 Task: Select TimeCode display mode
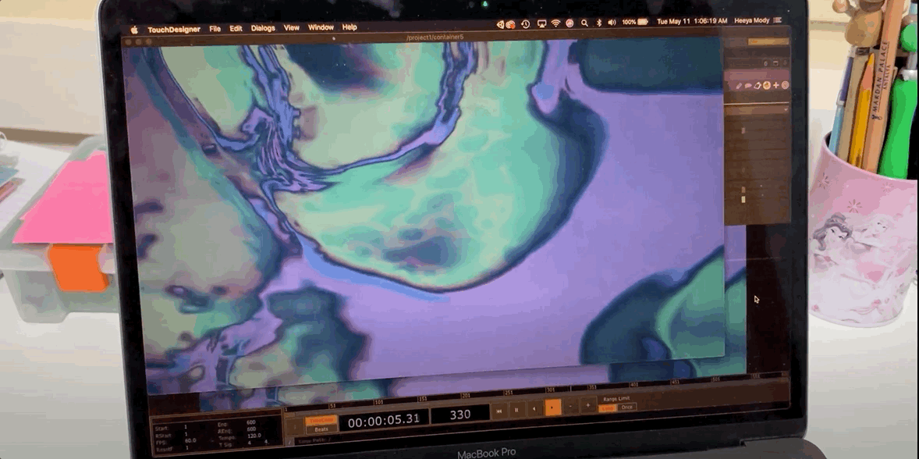pyautogui.click(x=320, y=420)
